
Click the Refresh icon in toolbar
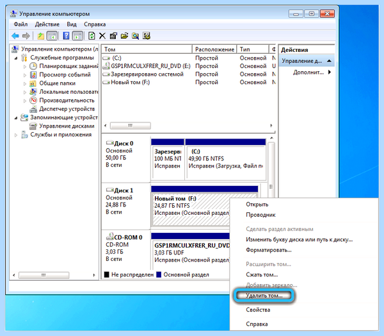pos(92,36)
